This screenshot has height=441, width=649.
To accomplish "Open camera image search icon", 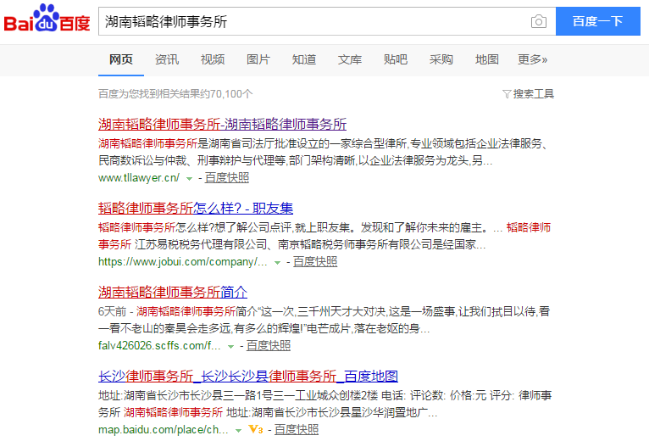I will tap(539, 21).
